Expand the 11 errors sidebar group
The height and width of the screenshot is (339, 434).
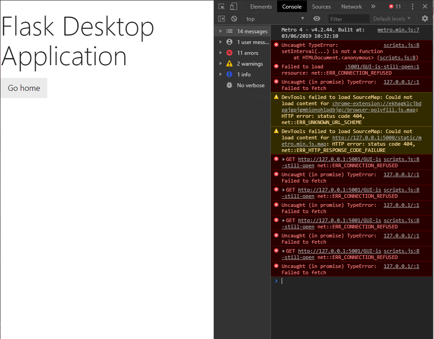tap(220, 53)
